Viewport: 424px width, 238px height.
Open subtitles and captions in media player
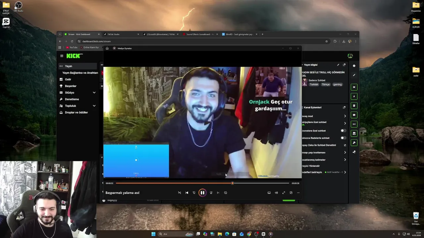[269, 193]
